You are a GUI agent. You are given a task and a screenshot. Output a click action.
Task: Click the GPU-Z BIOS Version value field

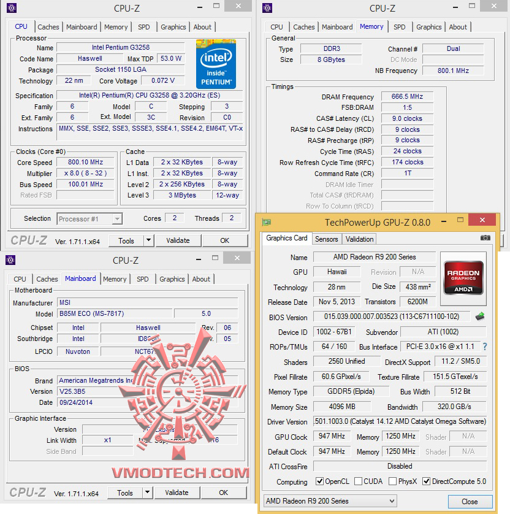point(392,316)
